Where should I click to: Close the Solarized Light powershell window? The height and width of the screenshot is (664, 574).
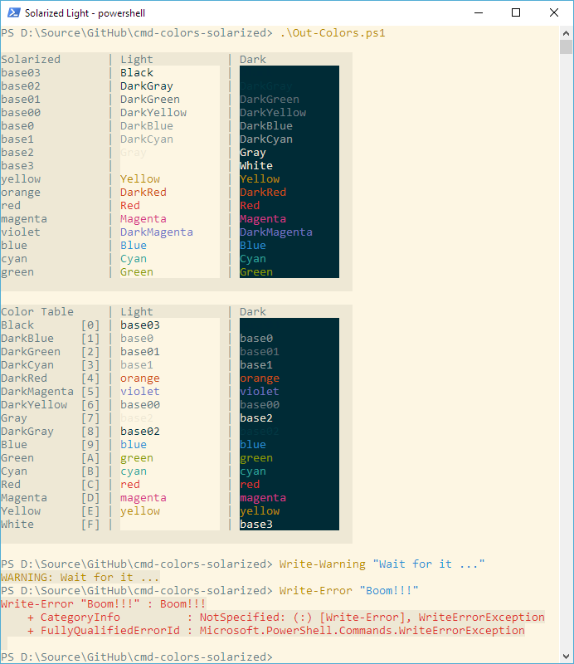554,12
